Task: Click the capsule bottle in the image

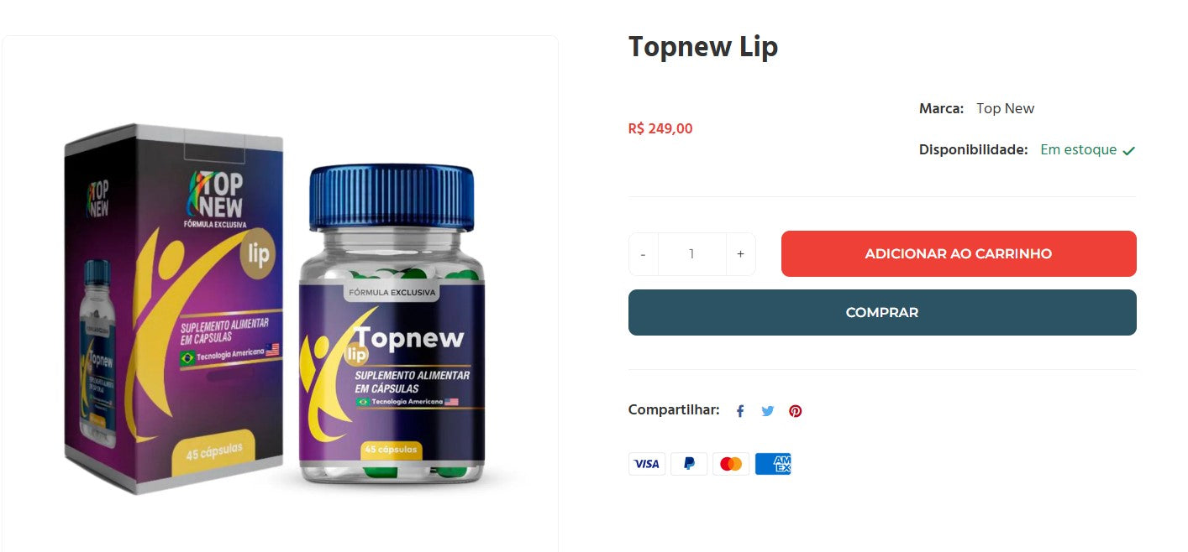Action: pyautogui.click(x=392, y=325)
